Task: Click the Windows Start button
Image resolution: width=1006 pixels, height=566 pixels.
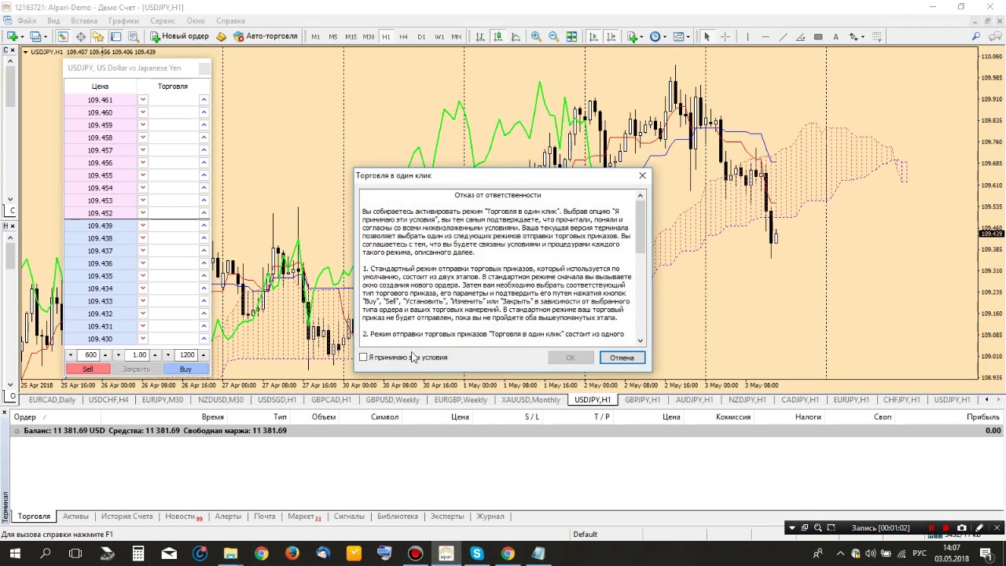Action: pyautogui.click(x=15, y=553)
